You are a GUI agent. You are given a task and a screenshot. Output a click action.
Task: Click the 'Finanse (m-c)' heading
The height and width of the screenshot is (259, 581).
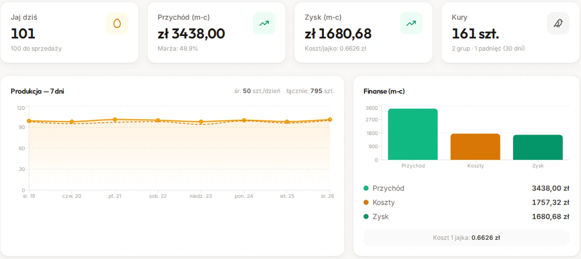(384, 91)
